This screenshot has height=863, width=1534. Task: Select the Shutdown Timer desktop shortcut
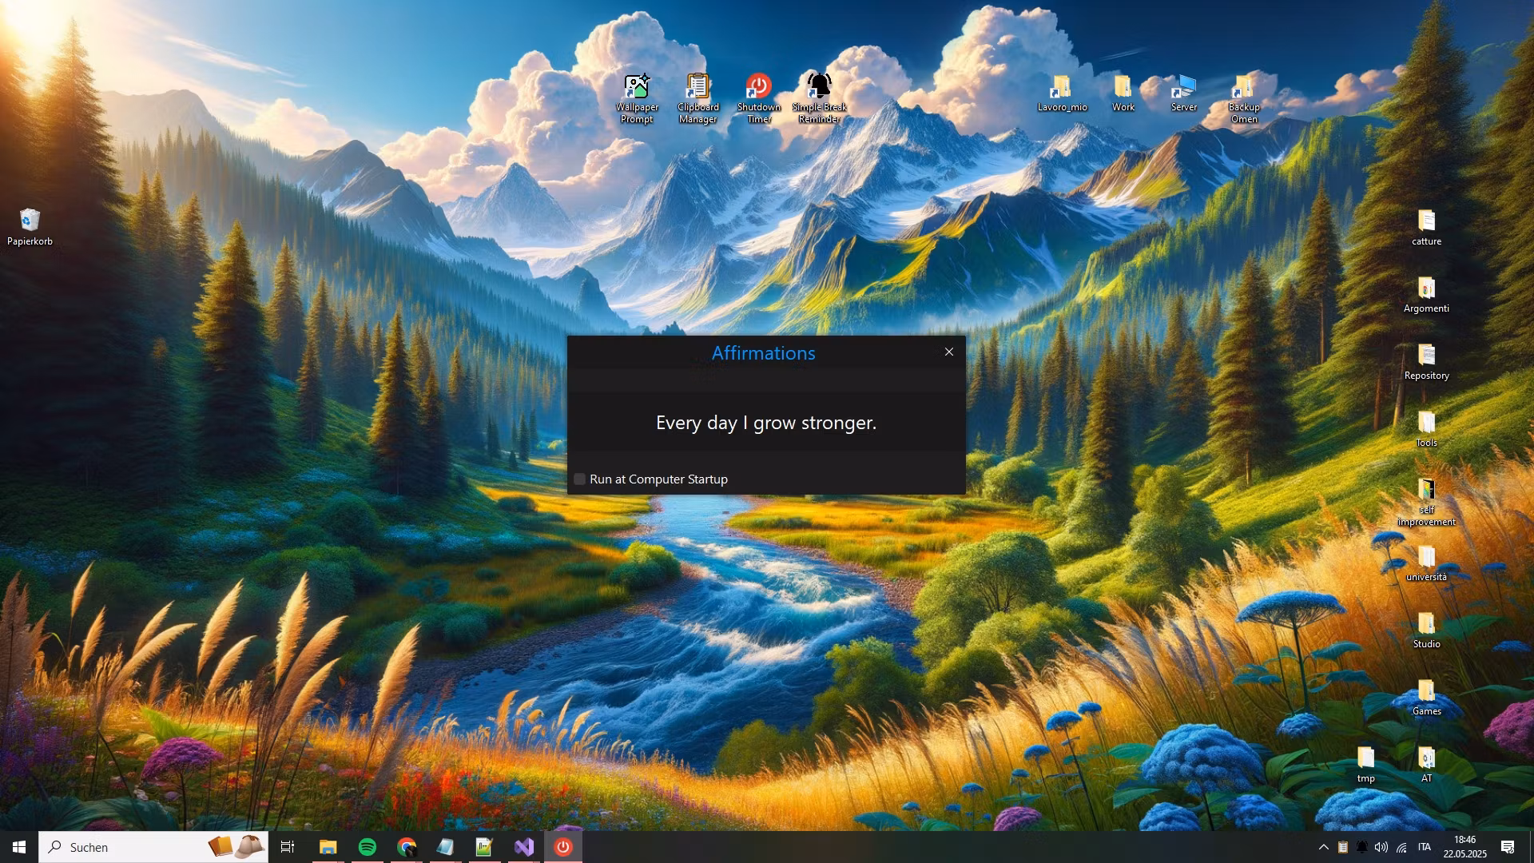[x=758, y=98]
